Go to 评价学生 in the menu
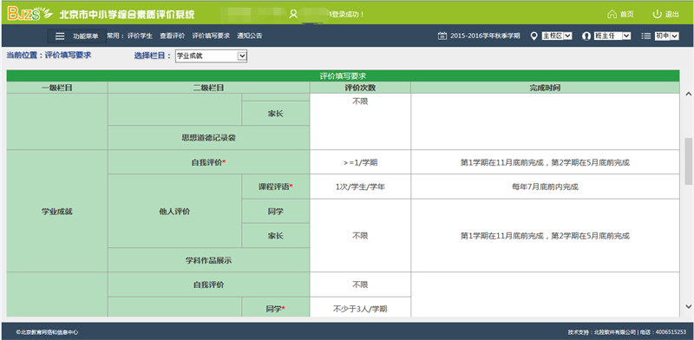This screenshot has height=340, width=694. (x=140, y=36)
